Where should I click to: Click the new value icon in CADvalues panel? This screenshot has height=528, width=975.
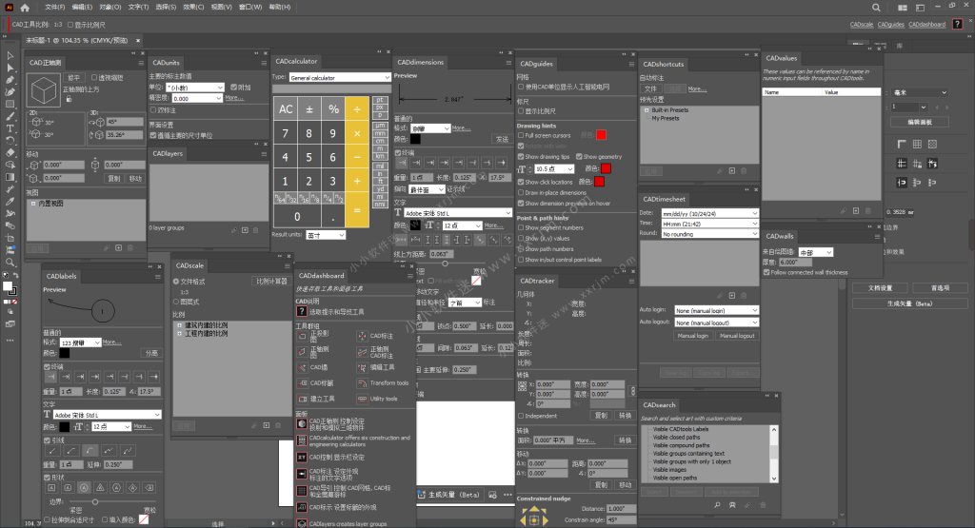point(856,211)
